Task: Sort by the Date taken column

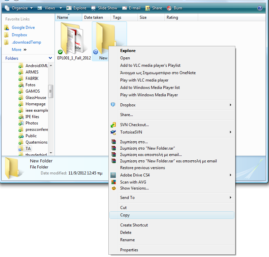Action: click(x=96, y=17)
